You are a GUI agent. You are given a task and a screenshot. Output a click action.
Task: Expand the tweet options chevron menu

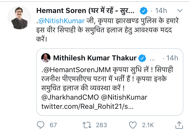[180, 11]
